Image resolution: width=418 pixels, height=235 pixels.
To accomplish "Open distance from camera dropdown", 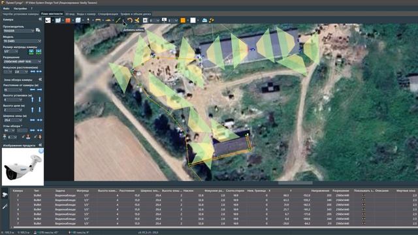I will [13, 90].
